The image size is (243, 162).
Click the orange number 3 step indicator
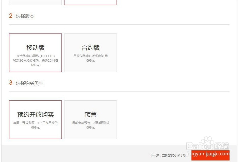tap(10, 83)
